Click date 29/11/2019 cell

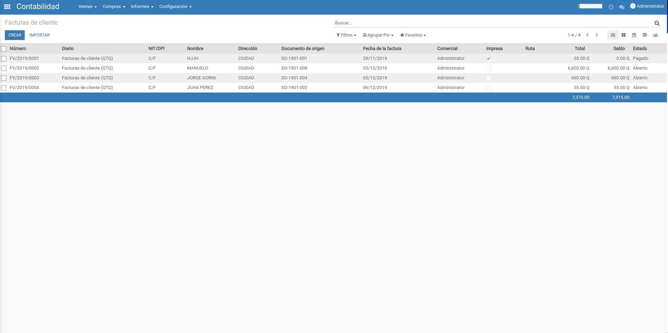(375, 58)
